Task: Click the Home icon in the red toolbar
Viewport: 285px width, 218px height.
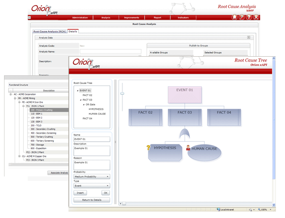Action: click(235, 17)
